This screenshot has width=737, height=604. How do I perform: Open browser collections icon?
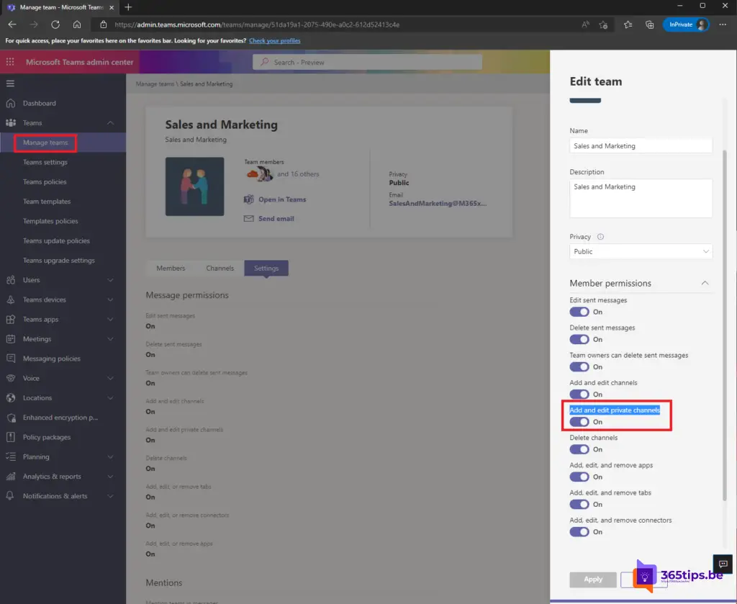pos(650,24)
